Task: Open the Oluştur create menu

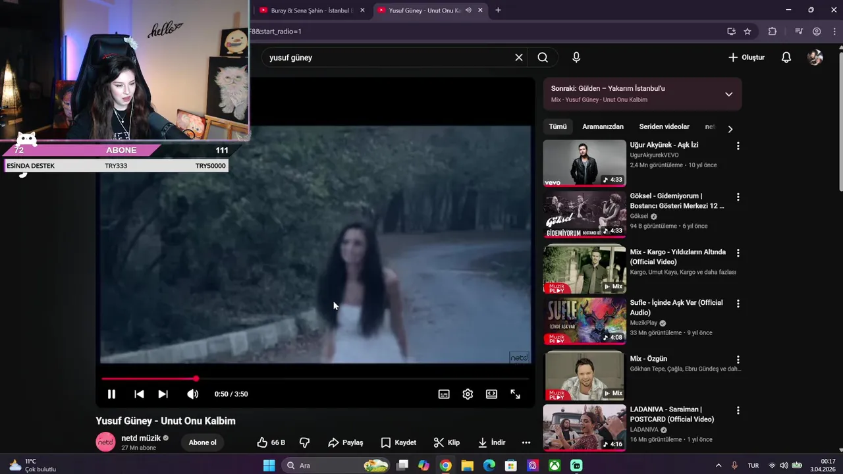Action: pyautogui.click(x=746, y=57)
